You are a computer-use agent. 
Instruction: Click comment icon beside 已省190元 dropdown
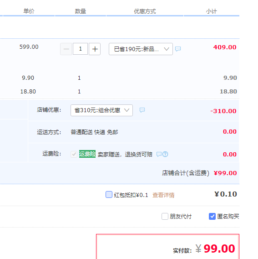click(x=178, y=49)
